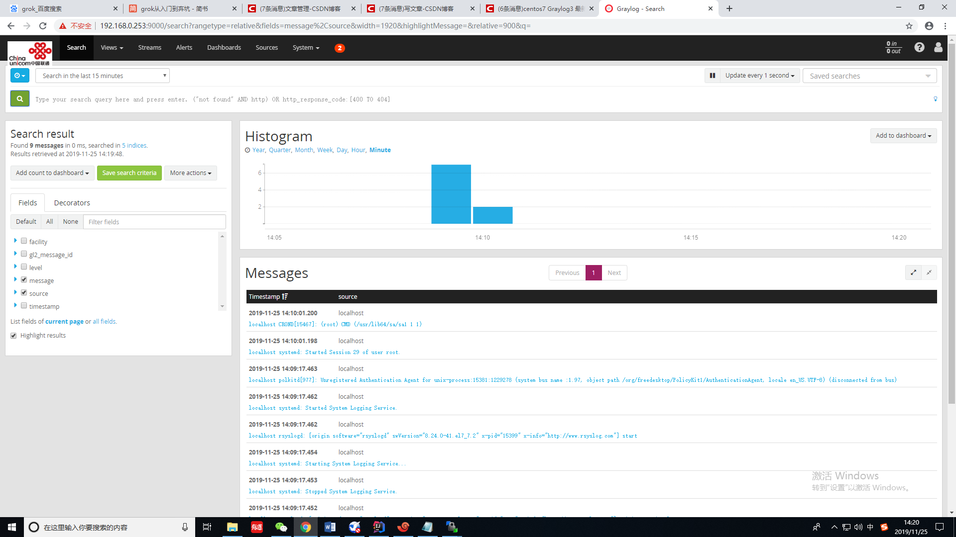Screen dimensions: 956x537
Task: Uncheck the message field checkbox
Action: pos(24,279)
